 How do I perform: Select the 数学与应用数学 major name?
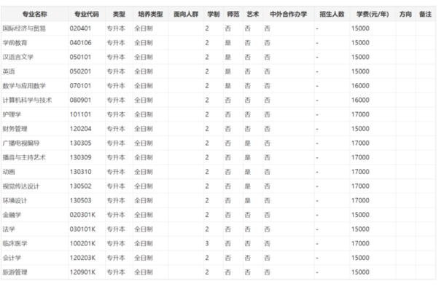[24, 86]
